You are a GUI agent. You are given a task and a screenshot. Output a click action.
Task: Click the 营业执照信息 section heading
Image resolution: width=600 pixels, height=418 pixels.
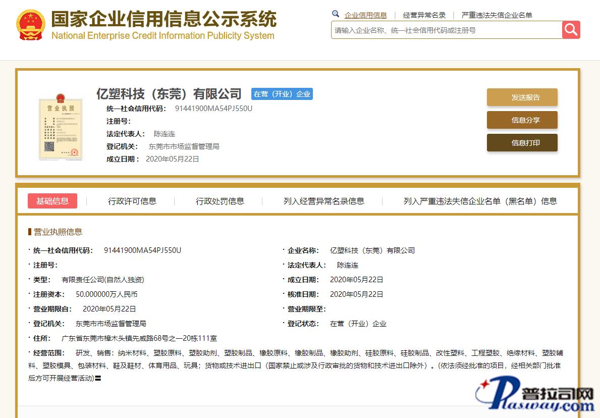[58, 232]
